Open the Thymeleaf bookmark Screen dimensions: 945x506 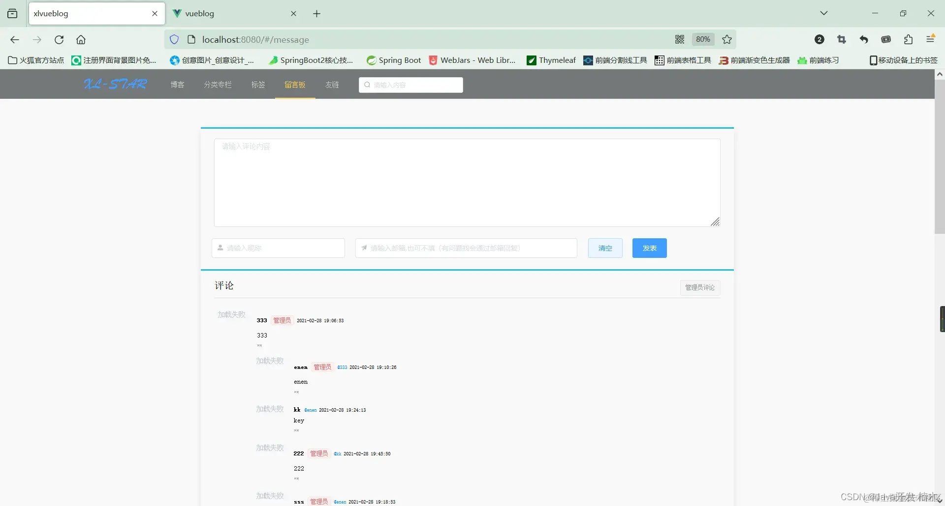[551, 60]
